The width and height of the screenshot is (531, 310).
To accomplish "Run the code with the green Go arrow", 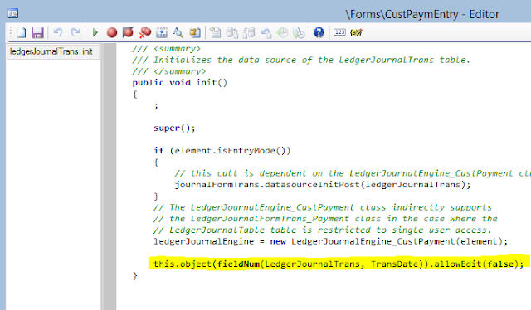I will [95, 32].
